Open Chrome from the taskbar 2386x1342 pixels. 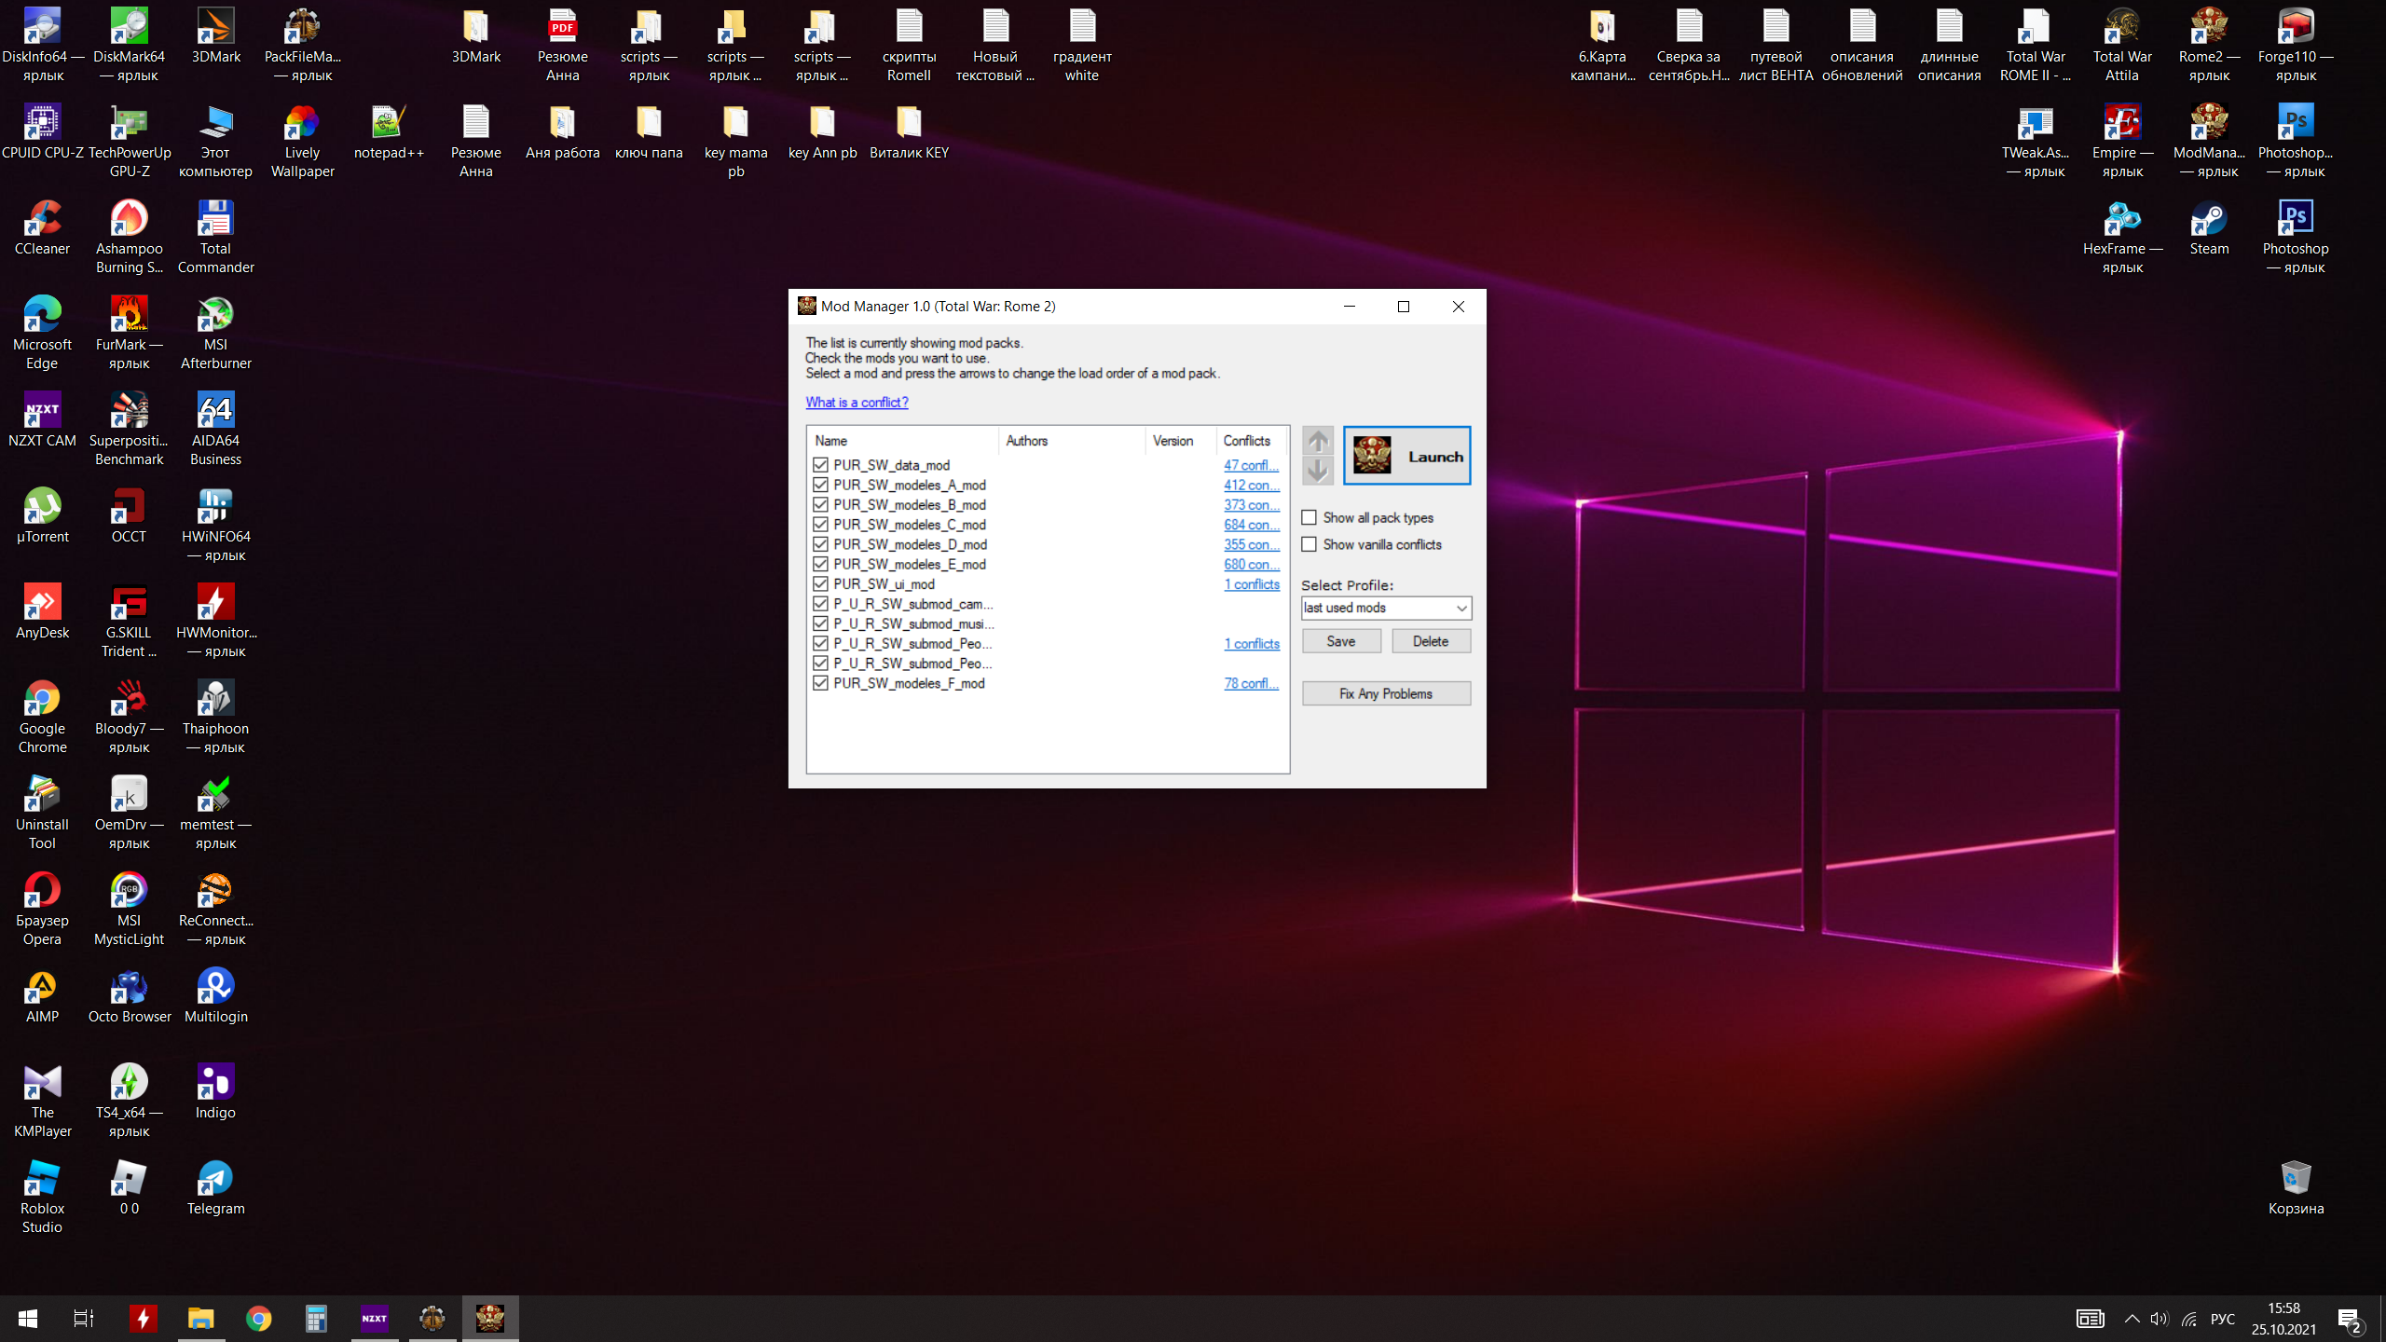click(x=258, y=1318)
